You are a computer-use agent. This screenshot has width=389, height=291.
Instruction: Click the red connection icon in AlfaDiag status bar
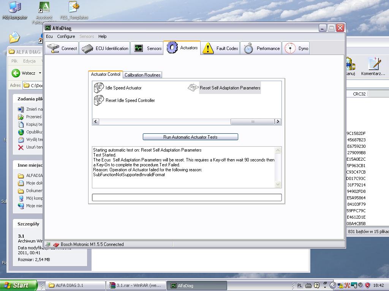pyautogui.click(x=56, y=244)
